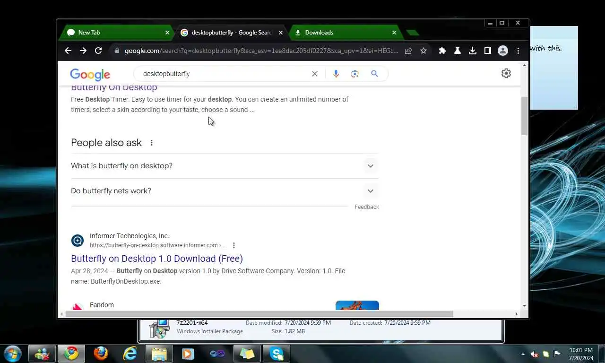Click the Fandom result thumbnail image
The height and width of the screenshot is (363, 605).
[x=357, y=305]
